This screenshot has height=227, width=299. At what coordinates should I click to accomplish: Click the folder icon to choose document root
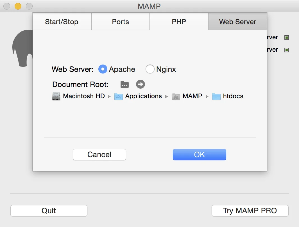[x=124, y=84]
